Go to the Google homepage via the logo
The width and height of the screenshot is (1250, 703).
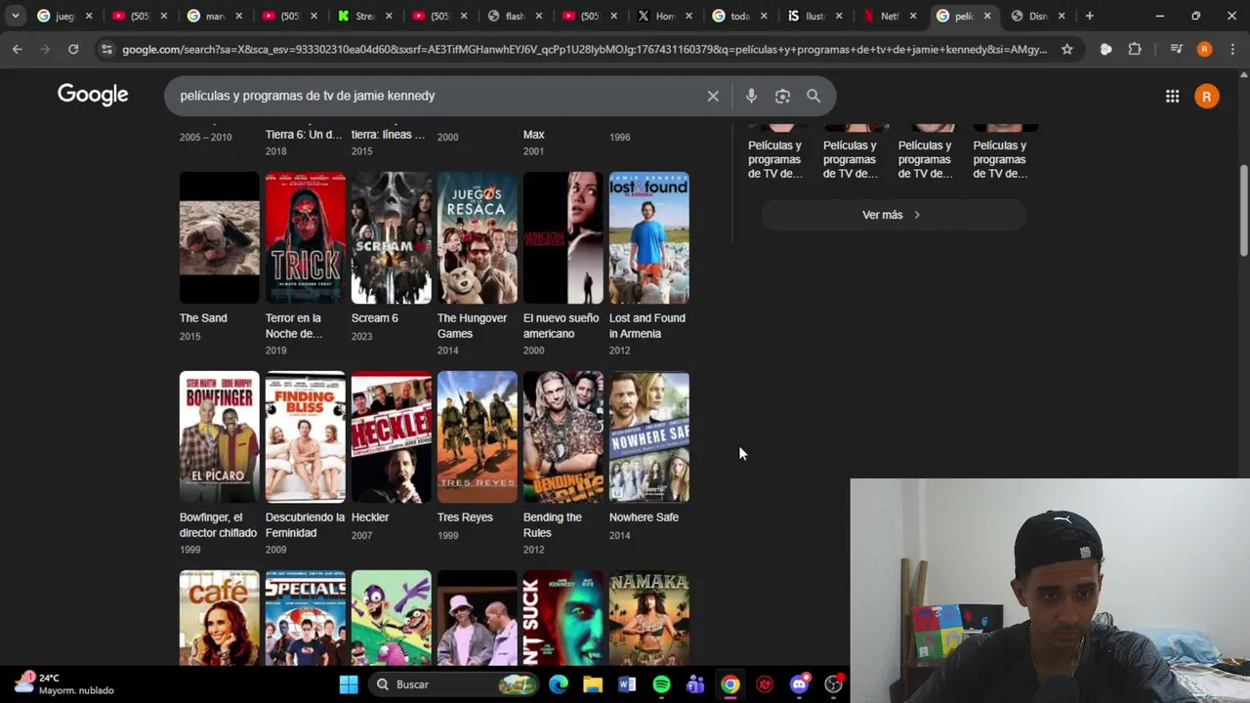[x=93, y=95]
